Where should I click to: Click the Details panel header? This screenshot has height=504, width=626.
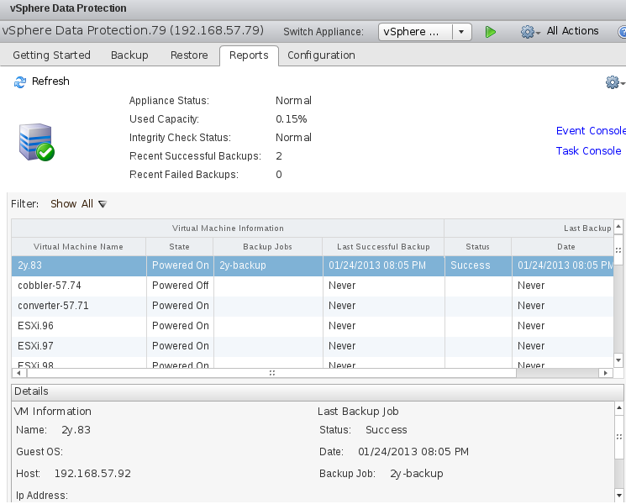click(x=318, y=391)
